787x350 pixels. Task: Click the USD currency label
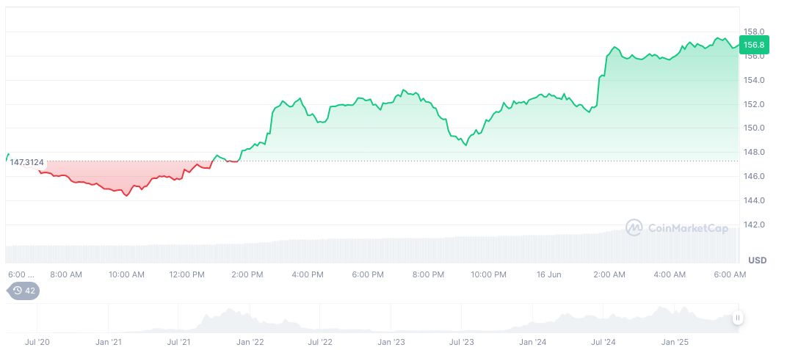pos(757,260)
